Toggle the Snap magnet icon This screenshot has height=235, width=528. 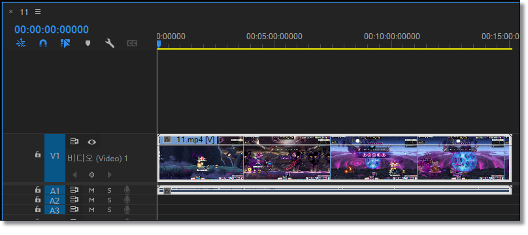coord(43,43)
